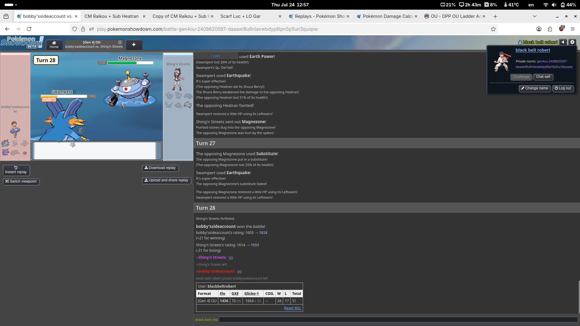
Task: Click the battery 44% indicator
Action: (569, 5)
